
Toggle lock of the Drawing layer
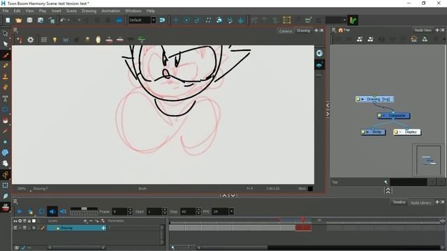pyautogui.click(x=29, y=228)
